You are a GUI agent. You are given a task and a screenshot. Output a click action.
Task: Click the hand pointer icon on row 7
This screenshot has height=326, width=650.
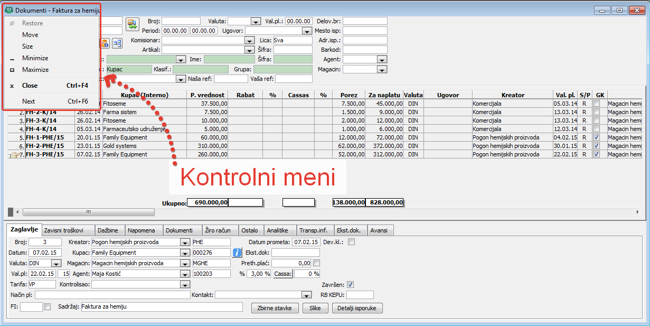14,155
